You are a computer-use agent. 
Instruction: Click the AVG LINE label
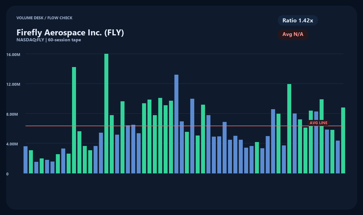(x=318, y=123)
